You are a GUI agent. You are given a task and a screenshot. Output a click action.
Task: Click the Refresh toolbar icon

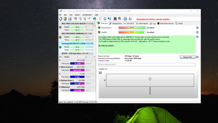[x=61, y=19]
